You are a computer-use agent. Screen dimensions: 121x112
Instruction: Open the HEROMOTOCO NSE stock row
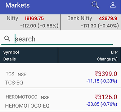60,100
